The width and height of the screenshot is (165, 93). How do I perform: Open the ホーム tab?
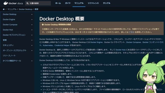[58, 3]
